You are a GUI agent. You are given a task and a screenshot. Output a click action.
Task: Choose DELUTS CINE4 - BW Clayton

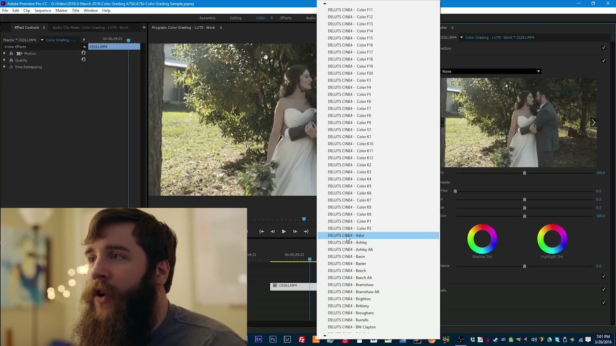click(x=378, y=327)
